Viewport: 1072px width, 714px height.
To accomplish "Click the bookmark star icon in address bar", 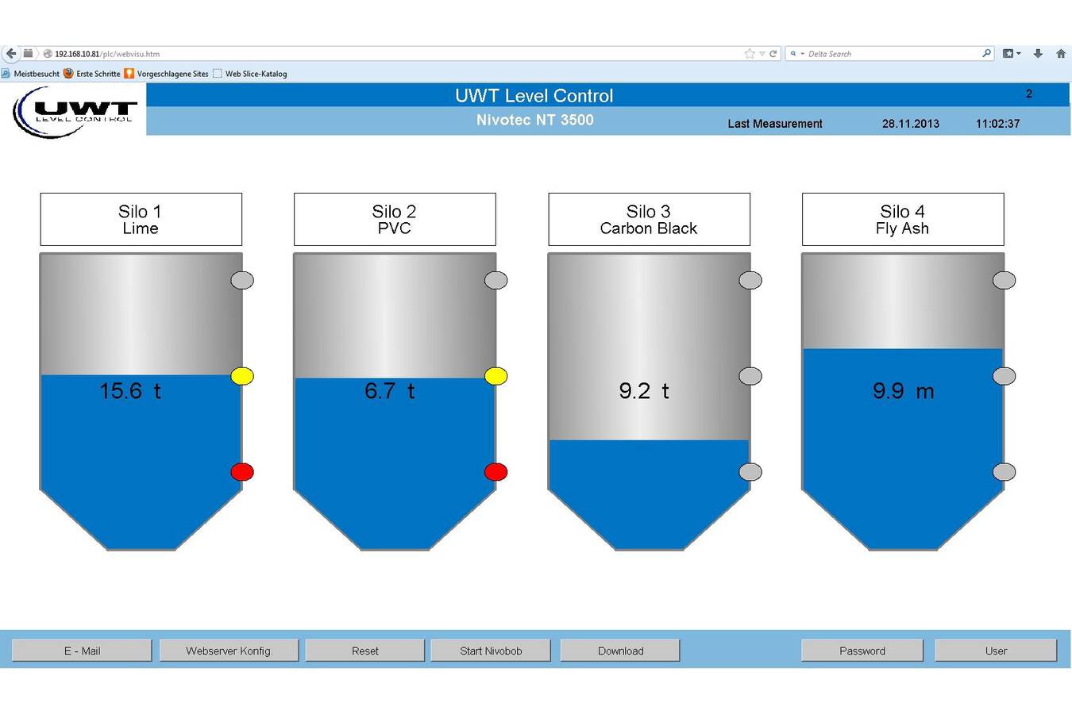I will point(749,54).
